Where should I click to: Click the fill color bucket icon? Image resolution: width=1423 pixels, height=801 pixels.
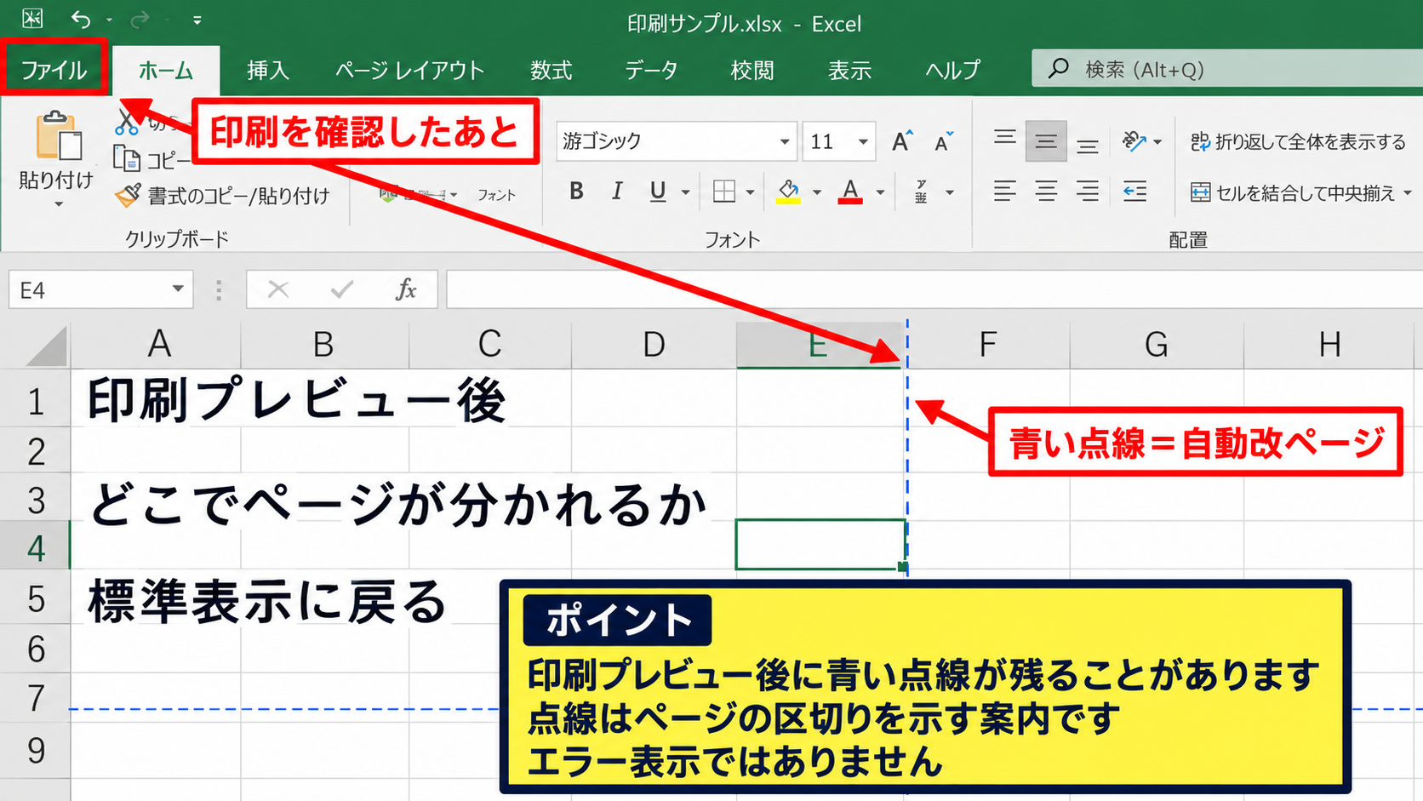click(x=789, y=192)
